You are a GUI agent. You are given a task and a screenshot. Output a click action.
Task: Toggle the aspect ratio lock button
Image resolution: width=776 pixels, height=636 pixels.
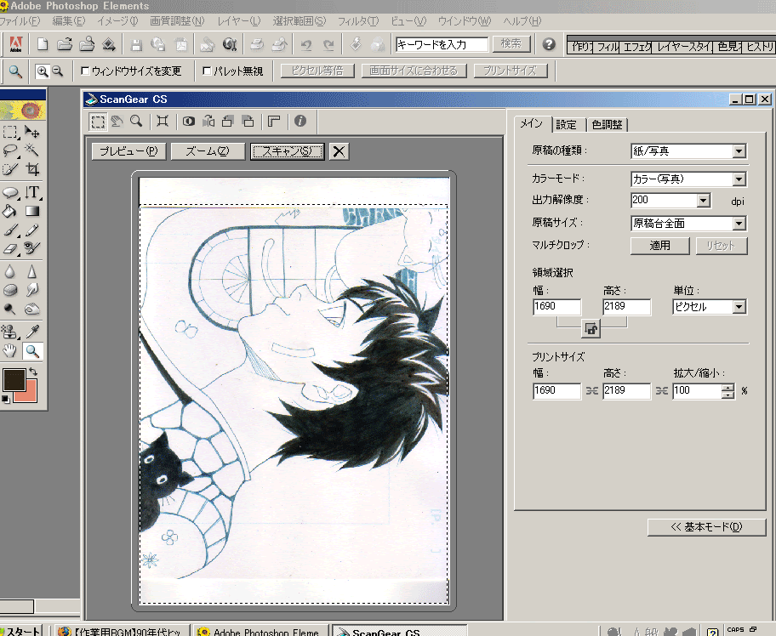coord(591,328)
